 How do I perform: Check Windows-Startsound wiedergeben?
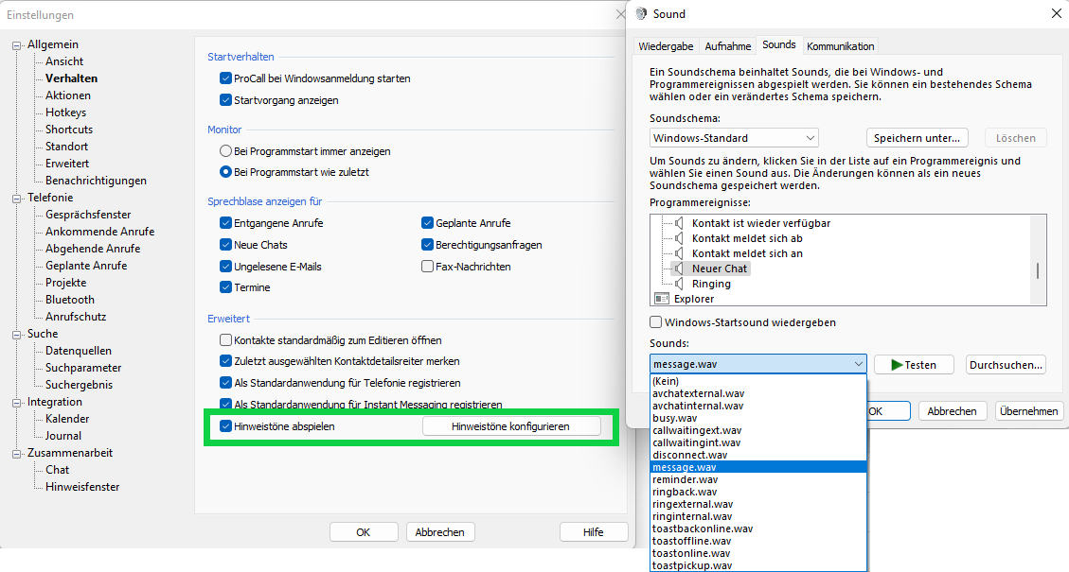(656, 322)
